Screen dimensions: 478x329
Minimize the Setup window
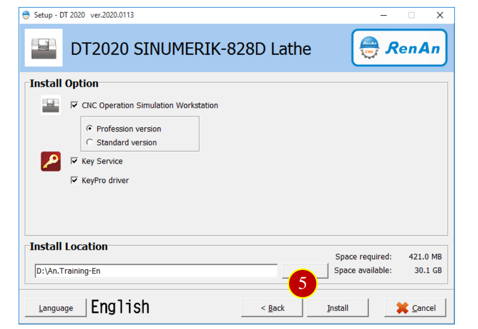(384, 15)
